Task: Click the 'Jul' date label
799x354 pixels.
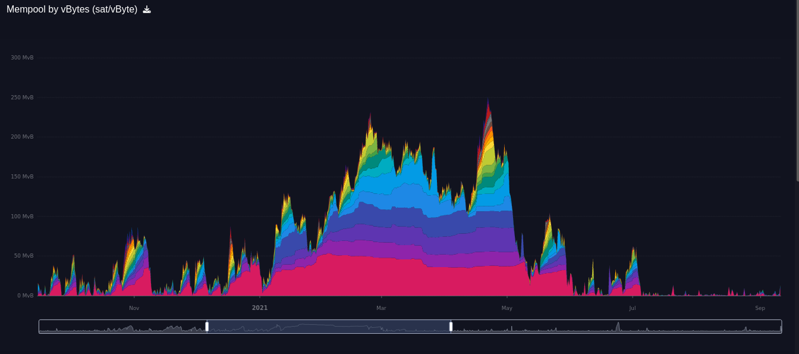Action: tap(633, 308)
